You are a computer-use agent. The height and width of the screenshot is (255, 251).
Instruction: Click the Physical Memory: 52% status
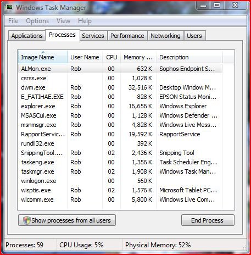point(158,245)
